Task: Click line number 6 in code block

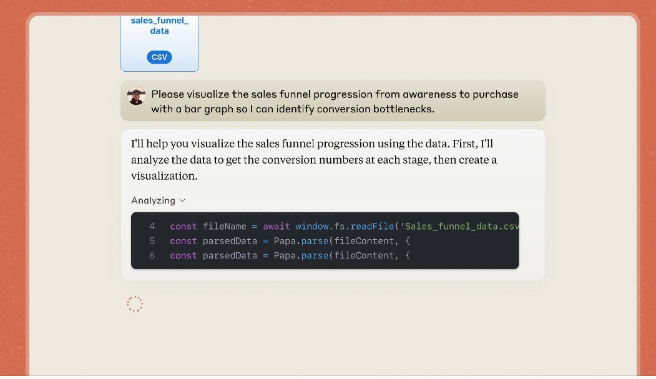Action: (152, 255)
